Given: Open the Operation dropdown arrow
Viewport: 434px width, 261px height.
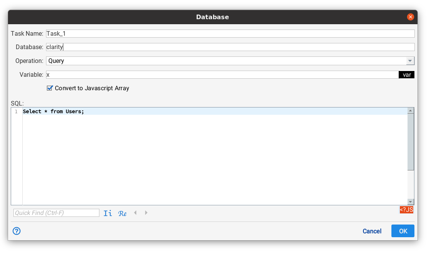Looking at the screenshot, I should [410, 61].
